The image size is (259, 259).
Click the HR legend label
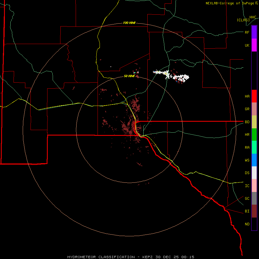pyautogui.click(x=247, y=135)
